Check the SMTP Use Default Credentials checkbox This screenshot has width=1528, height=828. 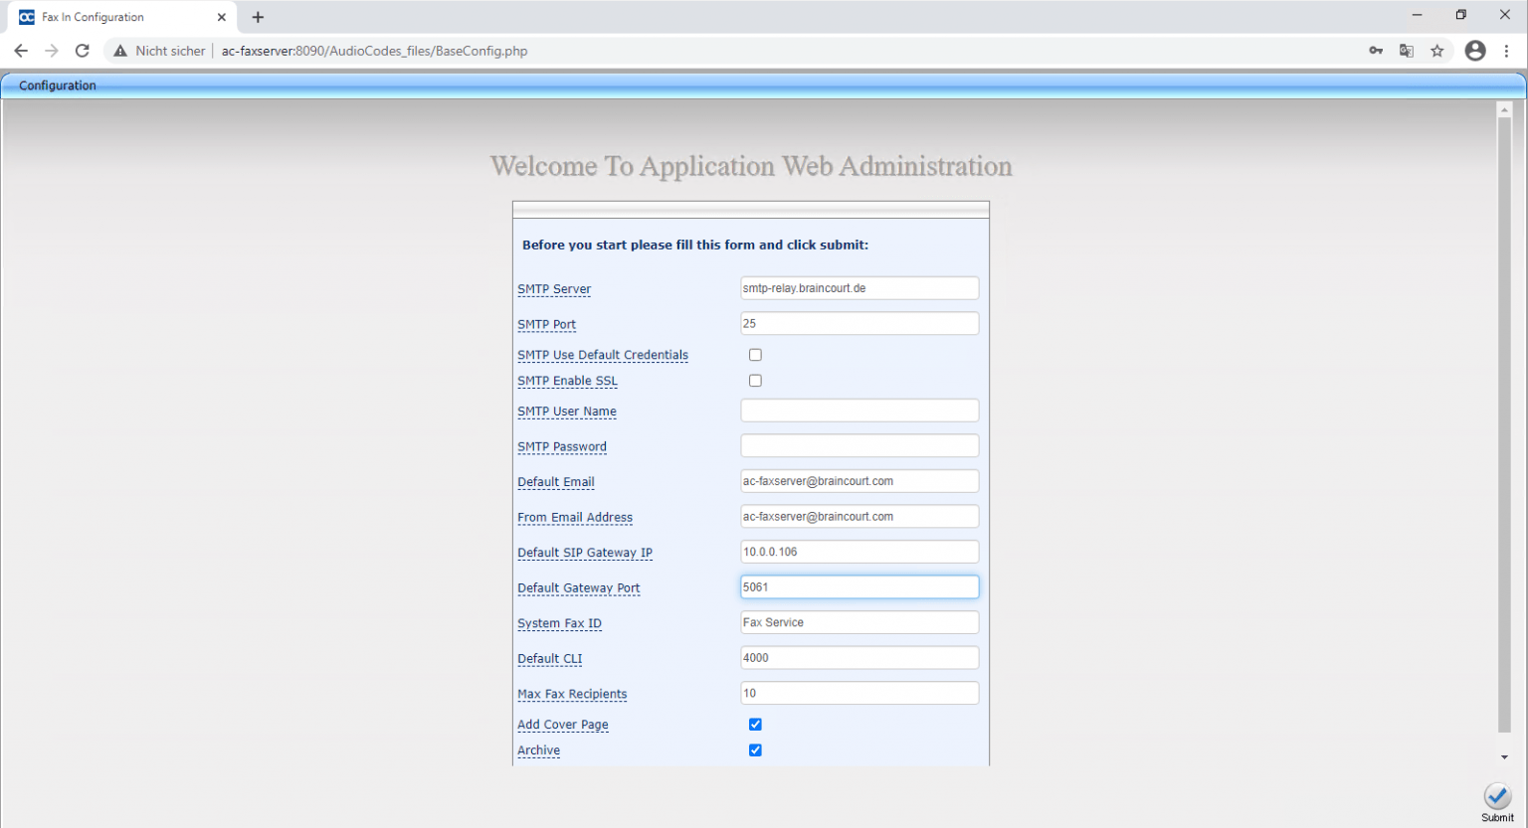(755, 354)
